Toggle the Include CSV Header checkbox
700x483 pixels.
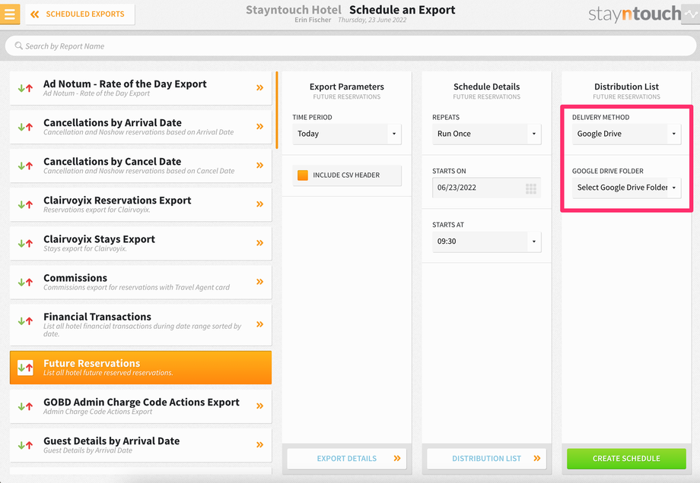pyautogui.click(x=303, y=175)
